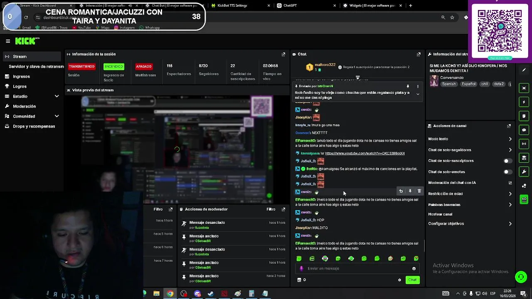532x299 pixels.
Task: Click username fuzodota under first Mensaje desanclado
Action: click(202, 228)
